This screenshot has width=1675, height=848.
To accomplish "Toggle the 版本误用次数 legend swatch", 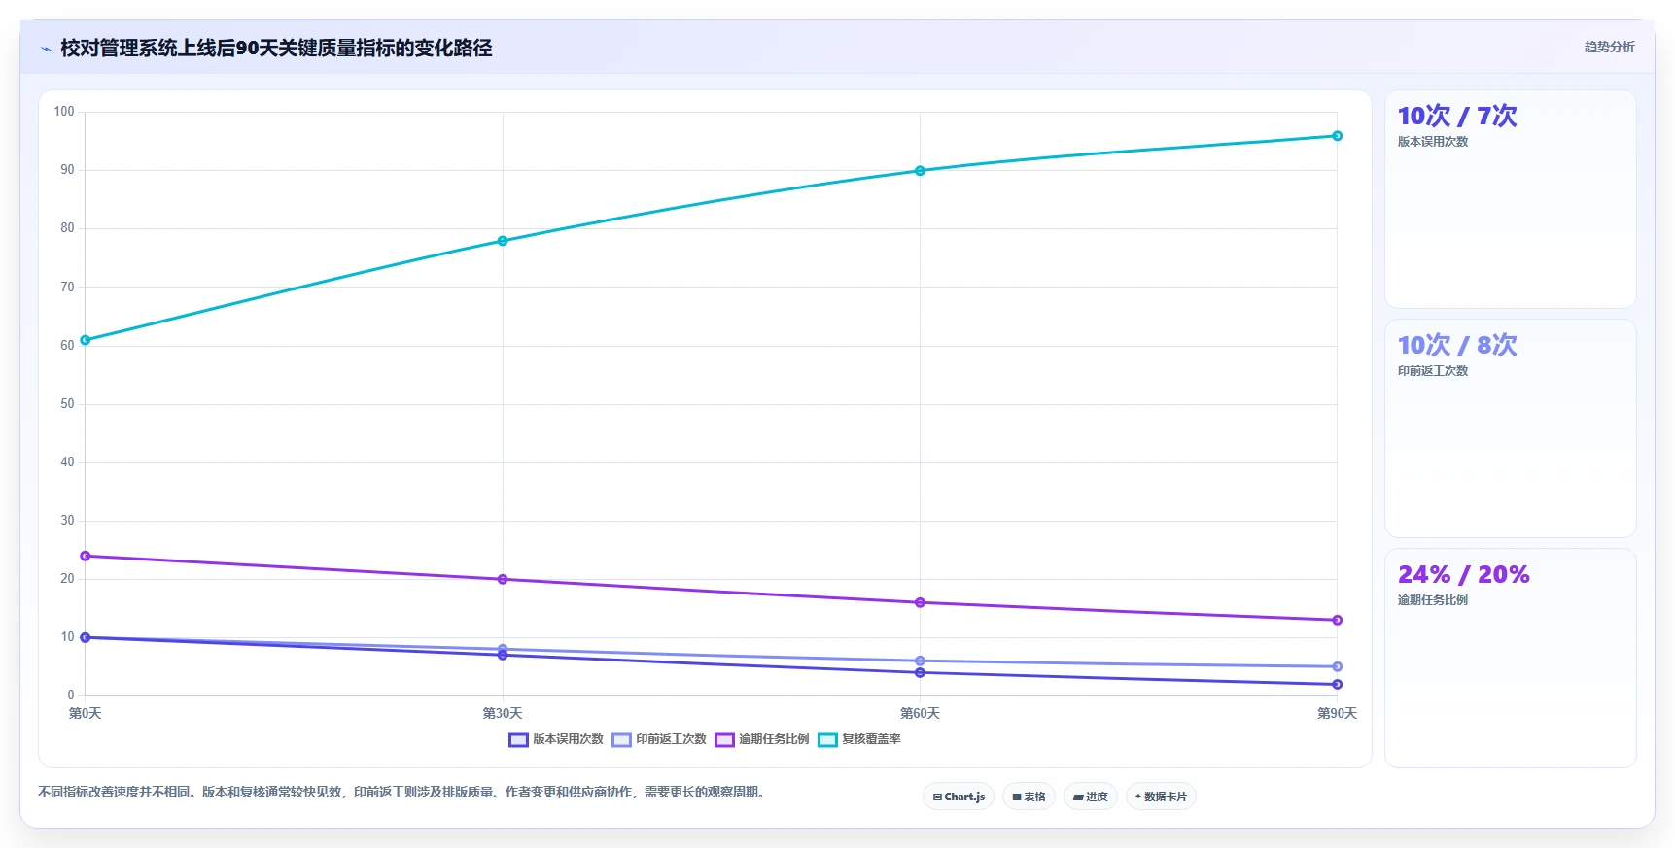I will click(x=518, y=740).
